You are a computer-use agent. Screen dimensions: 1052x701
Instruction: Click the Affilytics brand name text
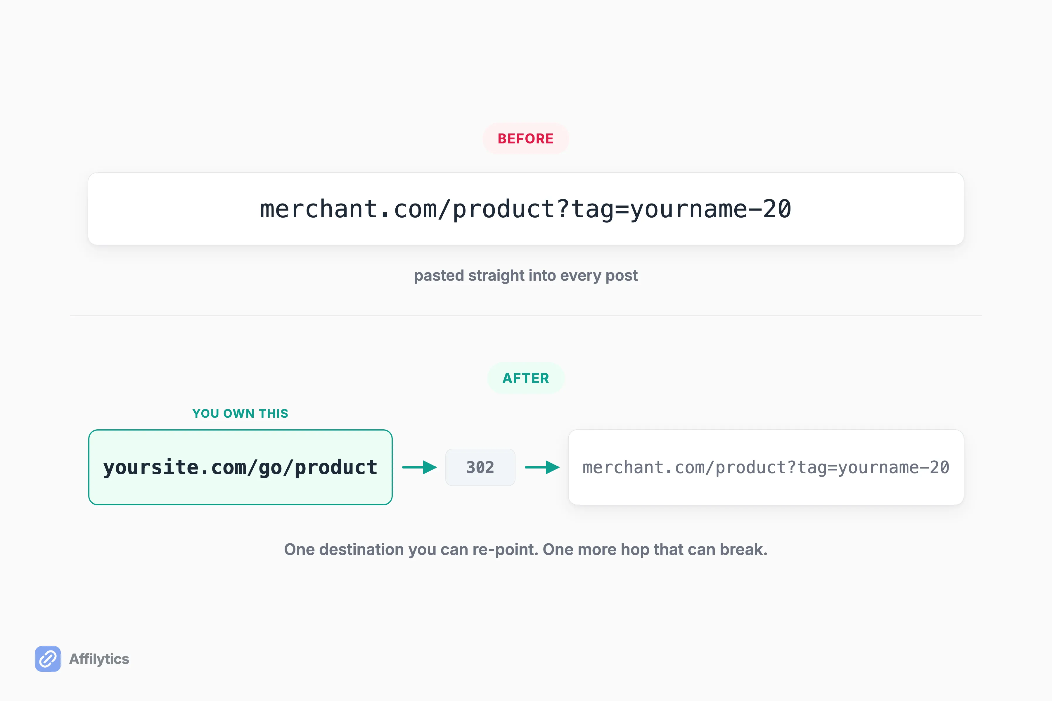(x=99, y=659)
